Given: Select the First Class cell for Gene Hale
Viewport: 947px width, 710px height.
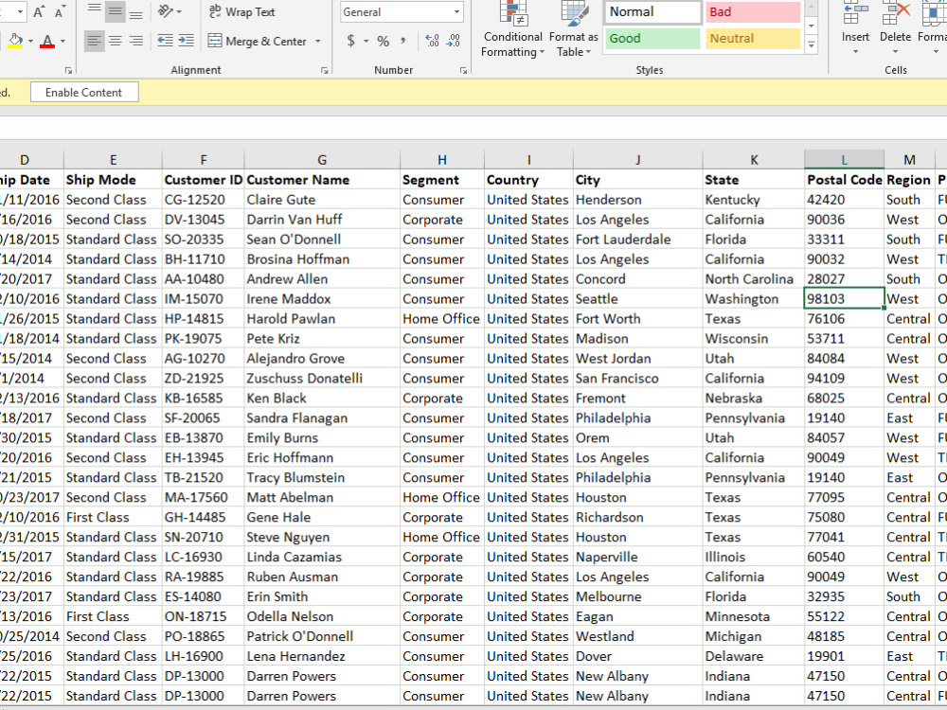Looking at the screenshot, I should coord(113,518).
